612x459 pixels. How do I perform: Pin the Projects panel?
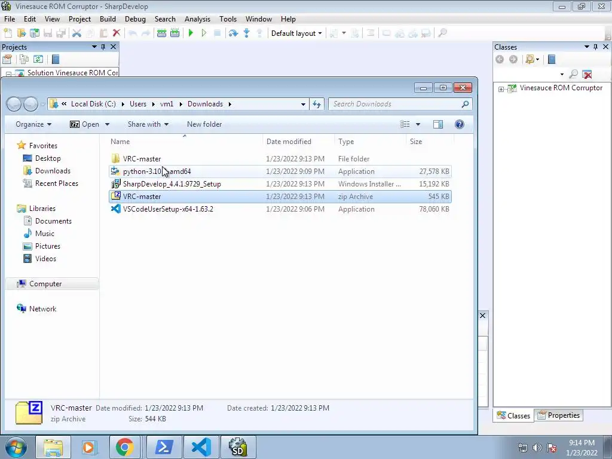103,47
